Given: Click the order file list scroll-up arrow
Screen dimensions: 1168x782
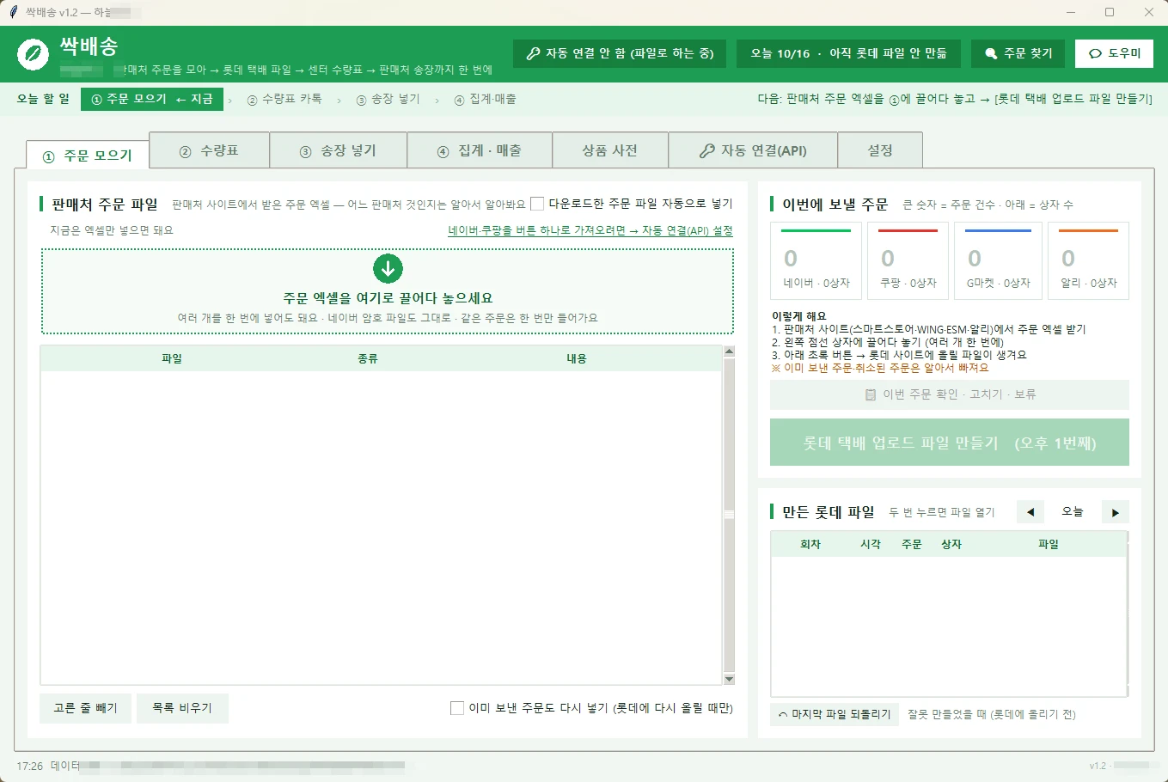Looking at the screenshot, I should (x=729, y=351).
